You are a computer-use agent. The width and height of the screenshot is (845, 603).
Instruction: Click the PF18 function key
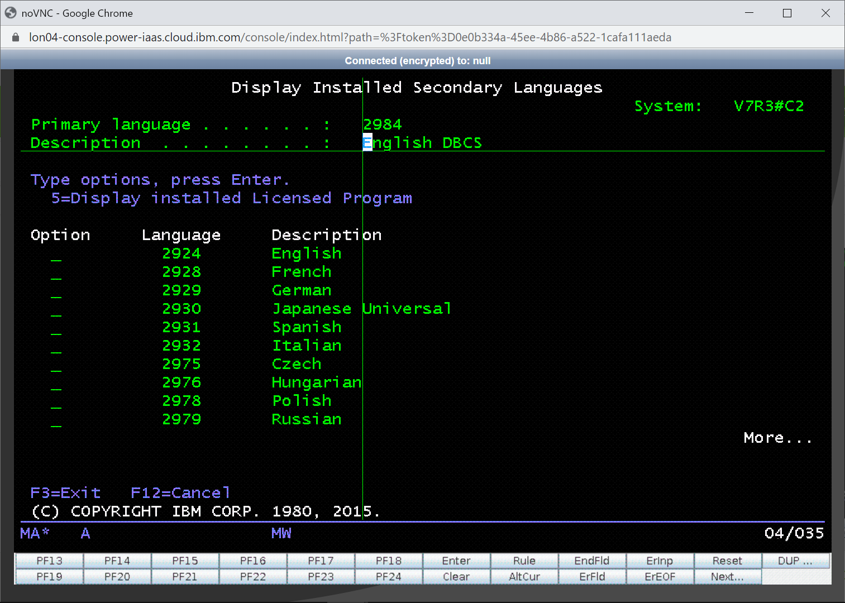click(x=389, y=561)
